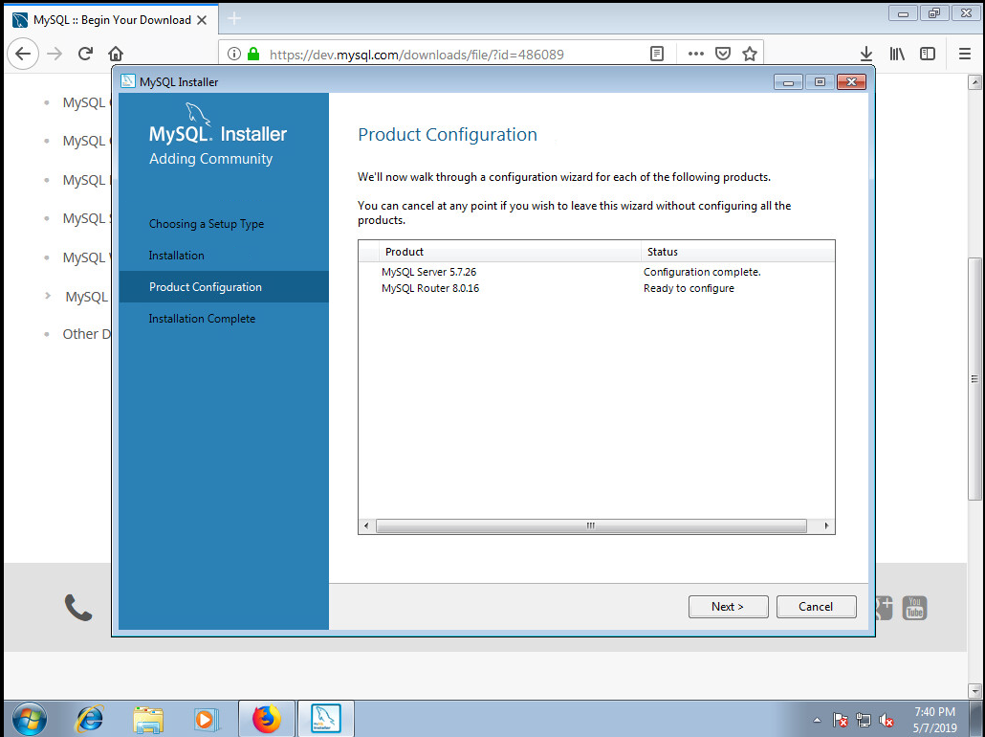The width and height of the screenshot is (985, 737).
Task: Click the Status column header
Action: tap(737, 252)
